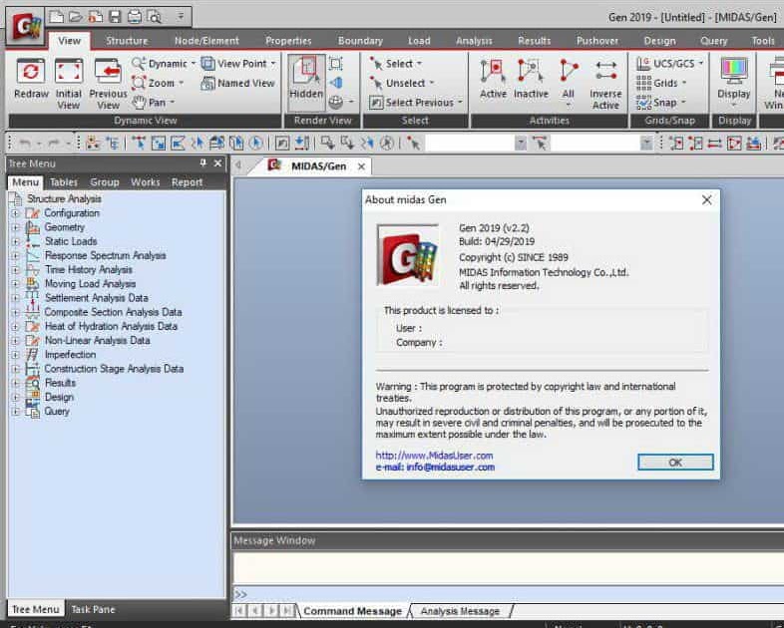
Task: Pin the Tree Menu panel
Action: click(x=203, y=162)
